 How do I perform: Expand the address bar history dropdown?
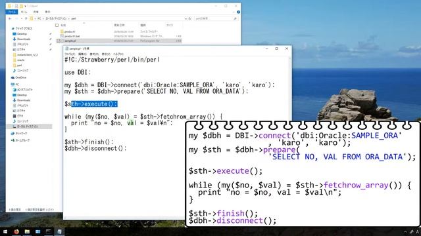186,19
